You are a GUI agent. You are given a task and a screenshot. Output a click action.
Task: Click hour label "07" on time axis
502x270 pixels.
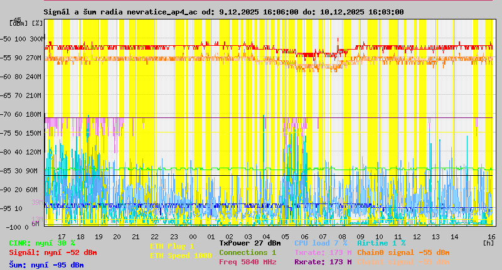tap(323, 237)
